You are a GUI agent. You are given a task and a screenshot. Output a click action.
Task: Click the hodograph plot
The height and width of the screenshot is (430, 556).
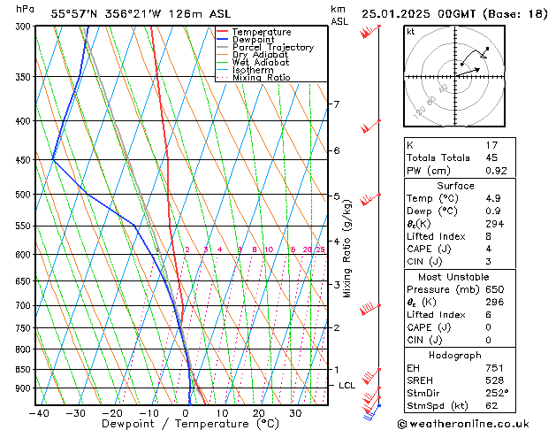[454, 76]
